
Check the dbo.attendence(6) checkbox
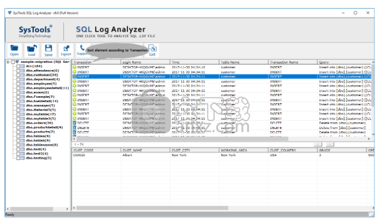[18, 71]
